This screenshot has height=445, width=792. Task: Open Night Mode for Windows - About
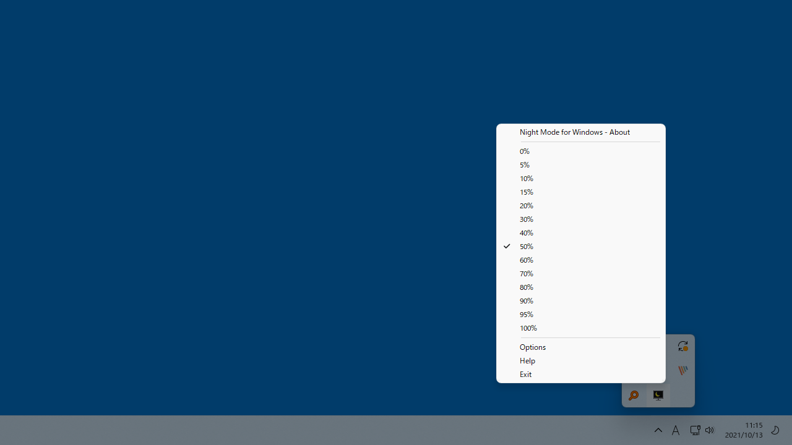pos(580,132)
